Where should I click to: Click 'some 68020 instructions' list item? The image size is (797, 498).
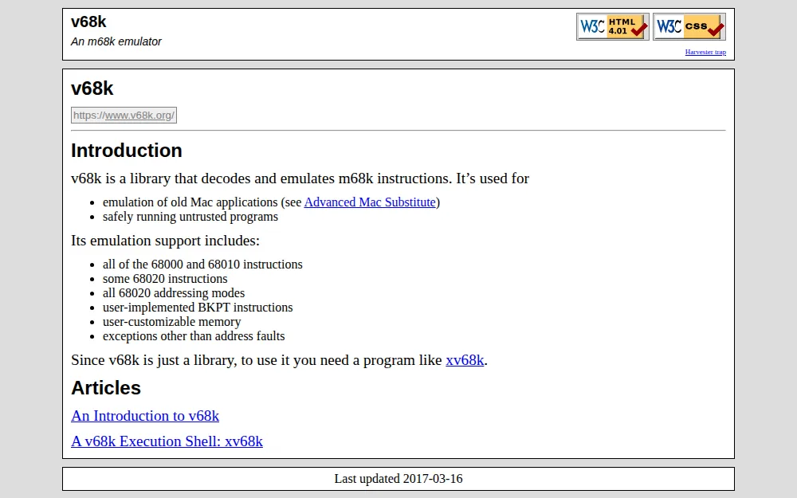pos(165,278)
